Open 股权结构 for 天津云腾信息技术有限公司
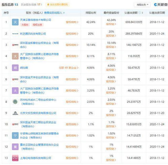 tap(72, 22)
